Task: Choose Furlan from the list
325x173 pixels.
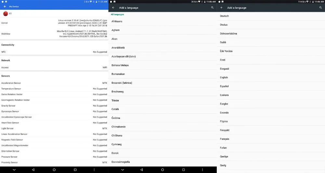Action: [271, 148]
